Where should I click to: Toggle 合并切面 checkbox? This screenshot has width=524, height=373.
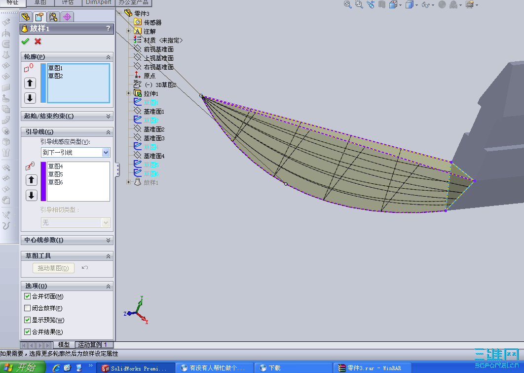point(28,296)
